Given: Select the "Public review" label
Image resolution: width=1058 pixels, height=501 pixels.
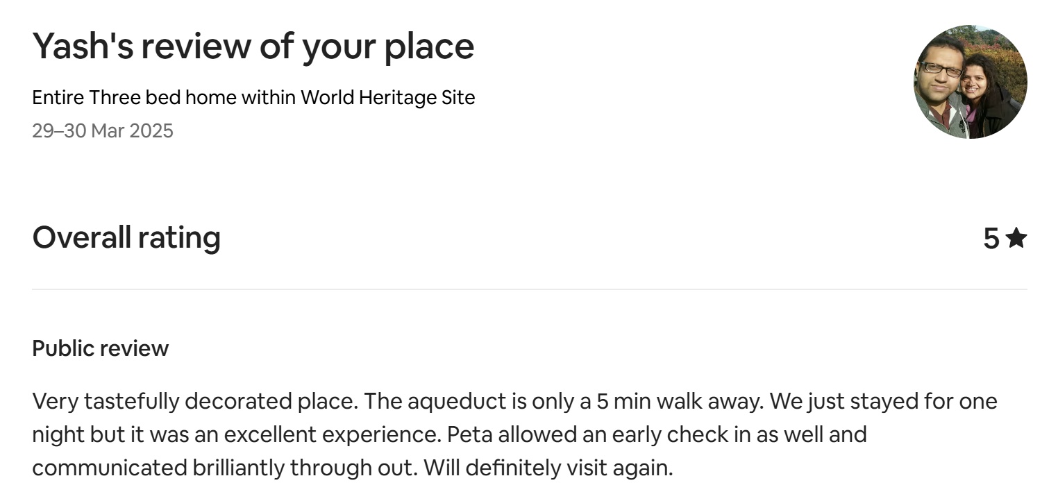Looking at the screenshot, I should [x=101, y=348].
